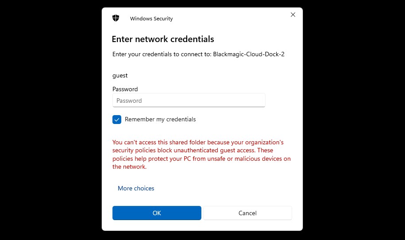Select the guest username text

pos(120,76)
